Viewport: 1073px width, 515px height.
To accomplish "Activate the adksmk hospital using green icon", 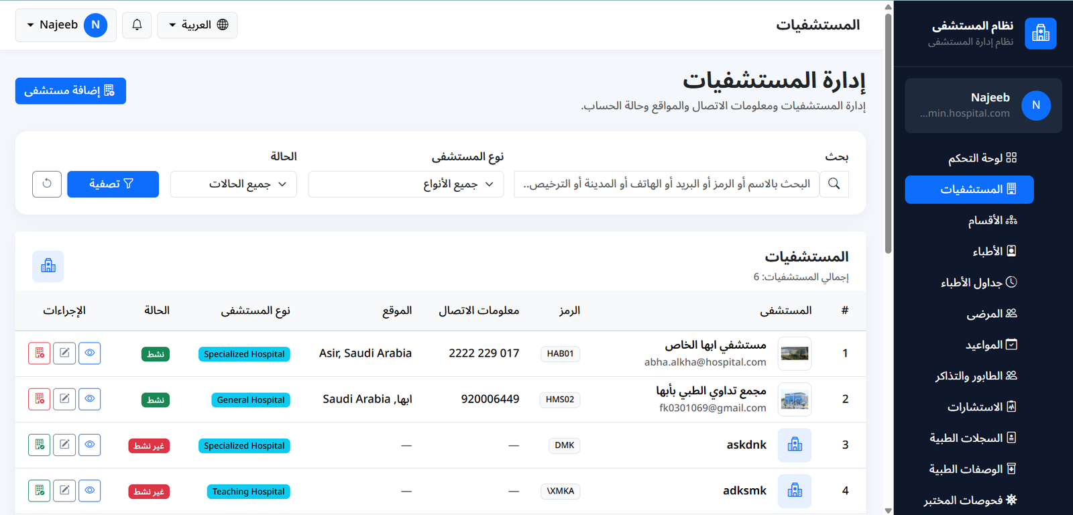I will pos(40,491).
